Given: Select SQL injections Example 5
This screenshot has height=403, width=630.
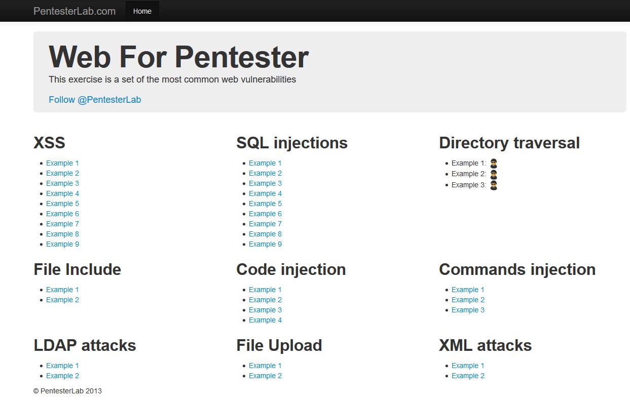Looking at the screenshot, I should pos(265,204).
